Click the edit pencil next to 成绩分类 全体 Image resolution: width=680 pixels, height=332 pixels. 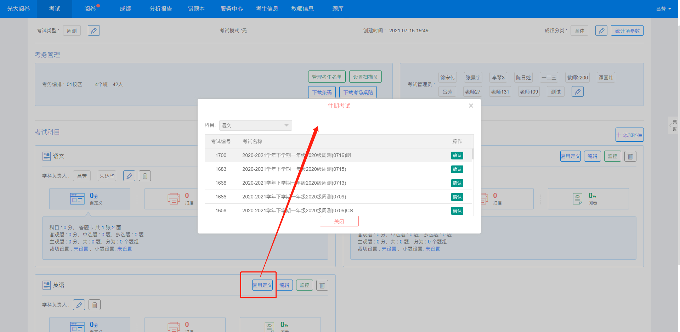click(601, 31)
